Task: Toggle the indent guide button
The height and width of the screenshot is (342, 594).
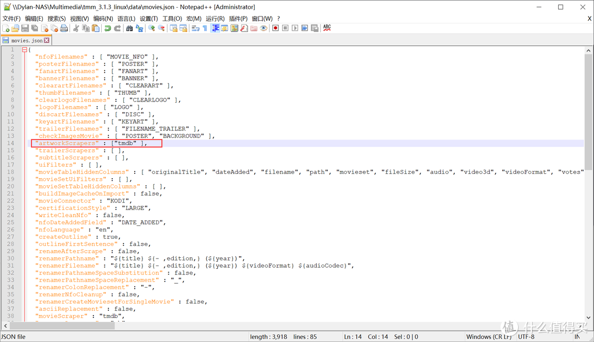Action: pos(215,28)
